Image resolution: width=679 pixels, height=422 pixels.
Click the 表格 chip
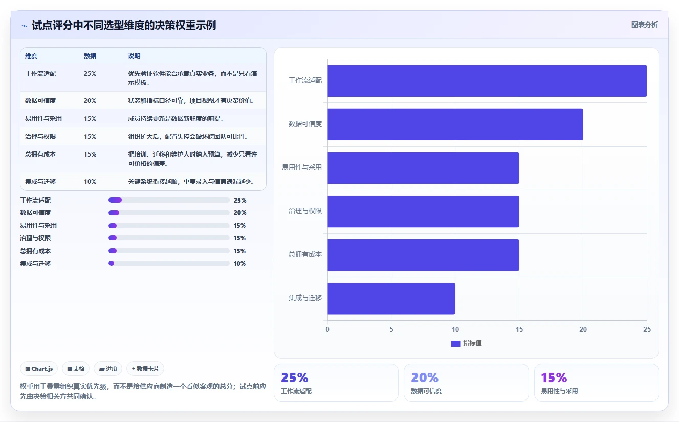click(76, 369)
